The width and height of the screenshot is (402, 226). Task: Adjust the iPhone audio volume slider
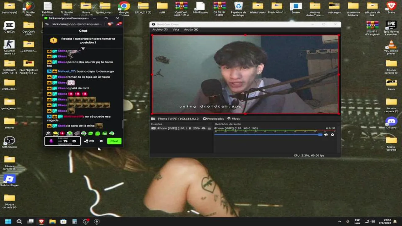269,135
